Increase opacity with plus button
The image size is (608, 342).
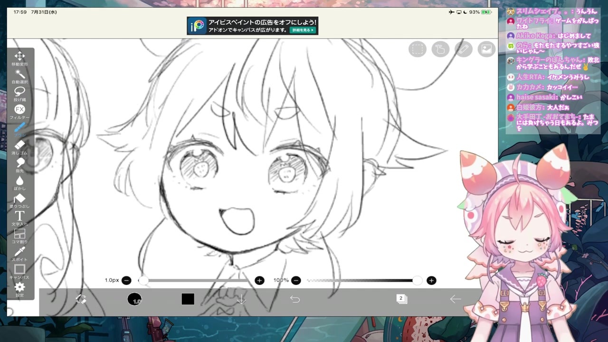(431, 281)
